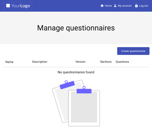Click the No questionnaires found message

pos(76,72)
